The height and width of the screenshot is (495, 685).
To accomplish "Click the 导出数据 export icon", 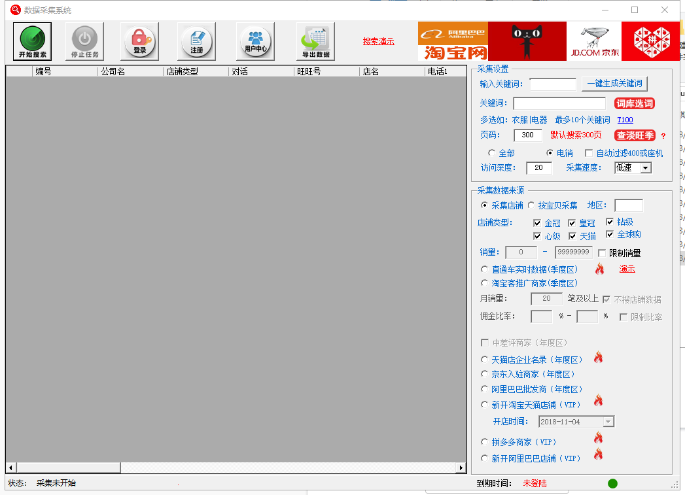I will (315, 41).
